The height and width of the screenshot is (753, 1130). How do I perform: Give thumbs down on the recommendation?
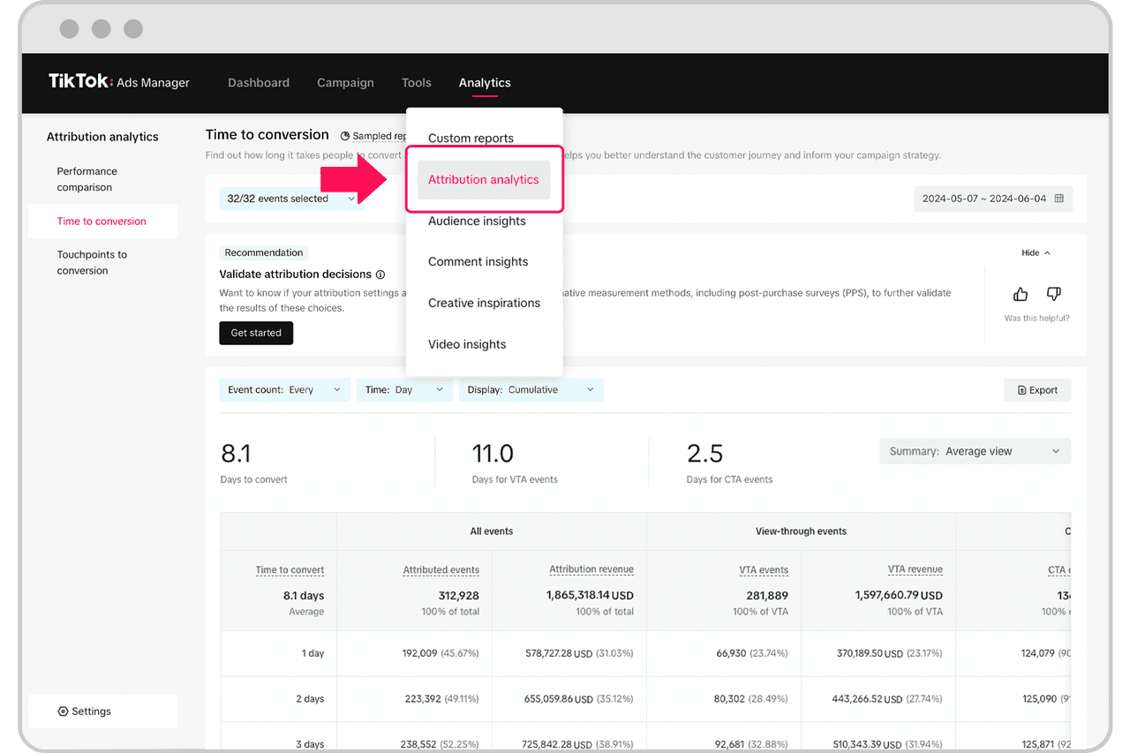[x=1053, y=294]
